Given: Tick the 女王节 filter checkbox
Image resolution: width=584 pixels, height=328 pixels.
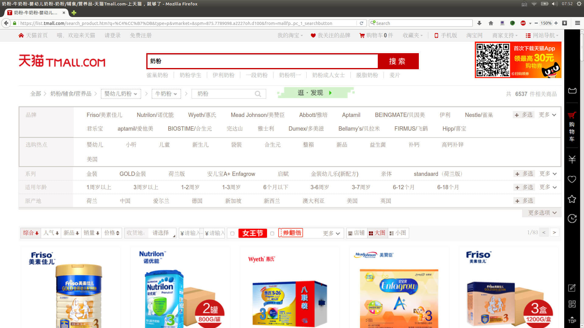Looking at the screenshot, I should coord(232,233).
